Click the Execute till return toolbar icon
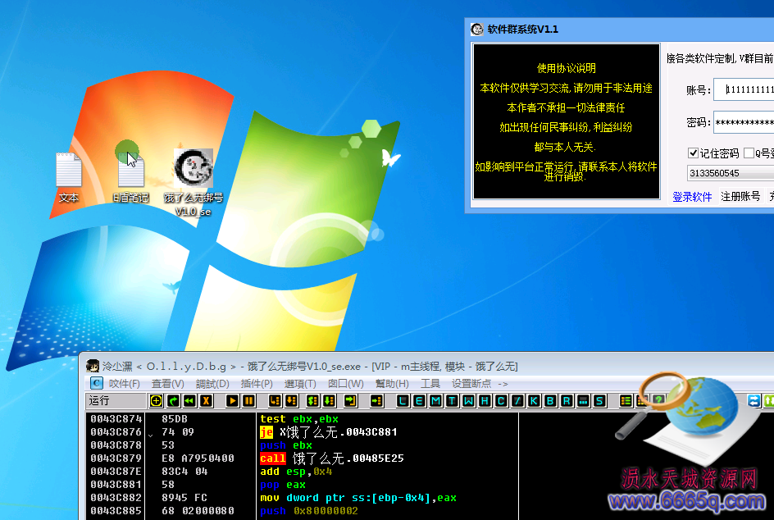Image resolution: width=774 pixels, height=520 pixels. (x=350, y=400)
